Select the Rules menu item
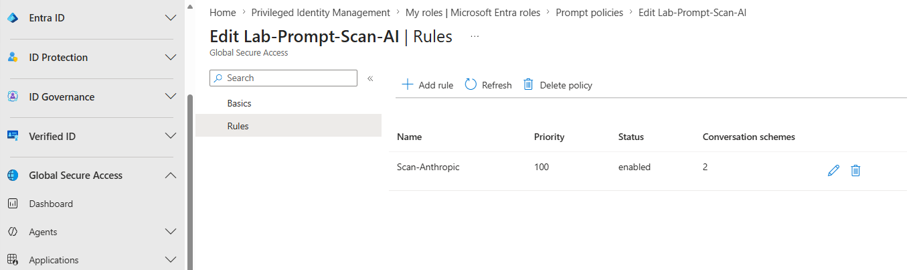 tap(288, 126)
